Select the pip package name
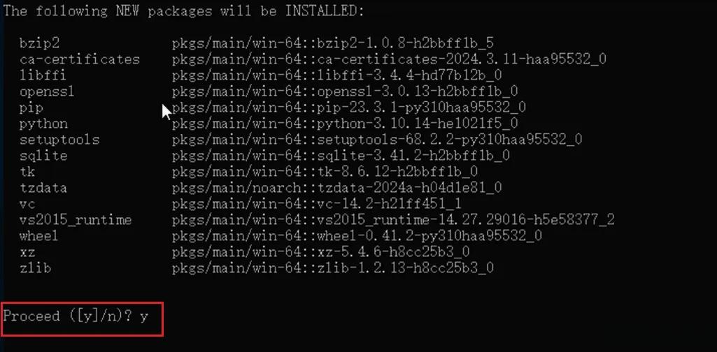The image size is (717, 352). tap(31, 108)
